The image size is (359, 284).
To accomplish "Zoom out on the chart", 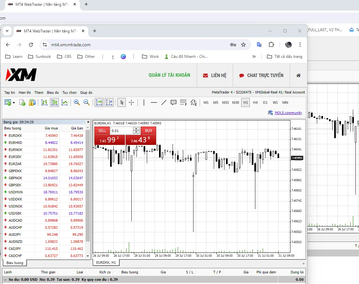I will pos(86,102).
